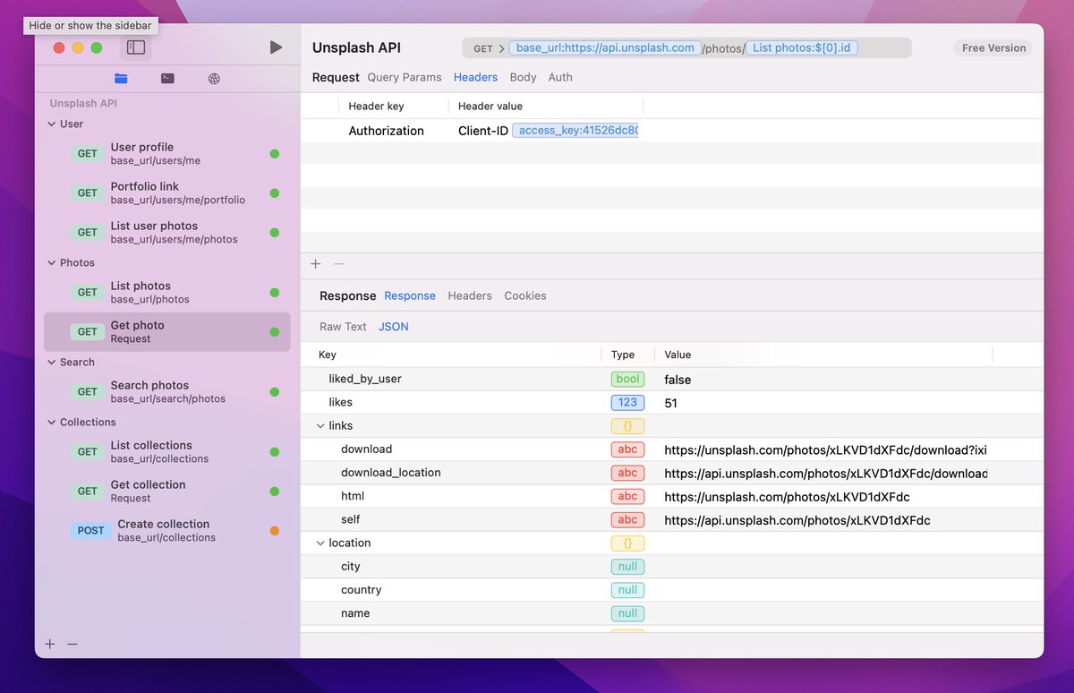The width and height of the screenshot is (1074, 693).
Task: Switch to the request Headers tab
Action: coord(475,77)
